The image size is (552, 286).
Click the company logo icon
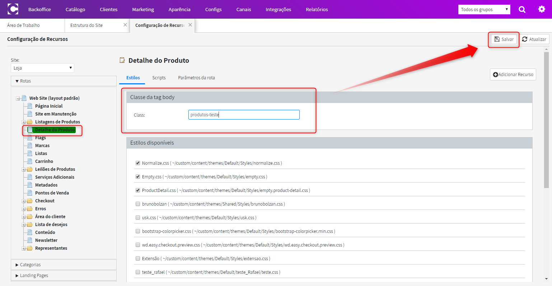(13, 9)
